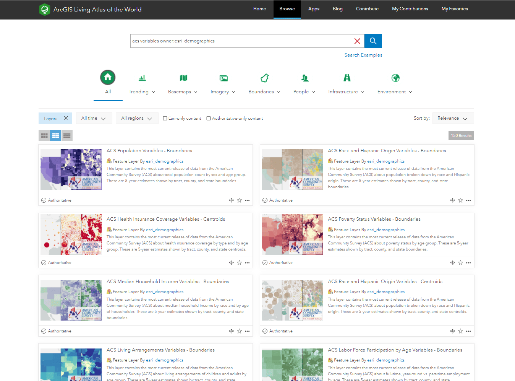Viewport: 515px width, 381px height.
Task: Open the Browse tab
Action: coord(287,9)
